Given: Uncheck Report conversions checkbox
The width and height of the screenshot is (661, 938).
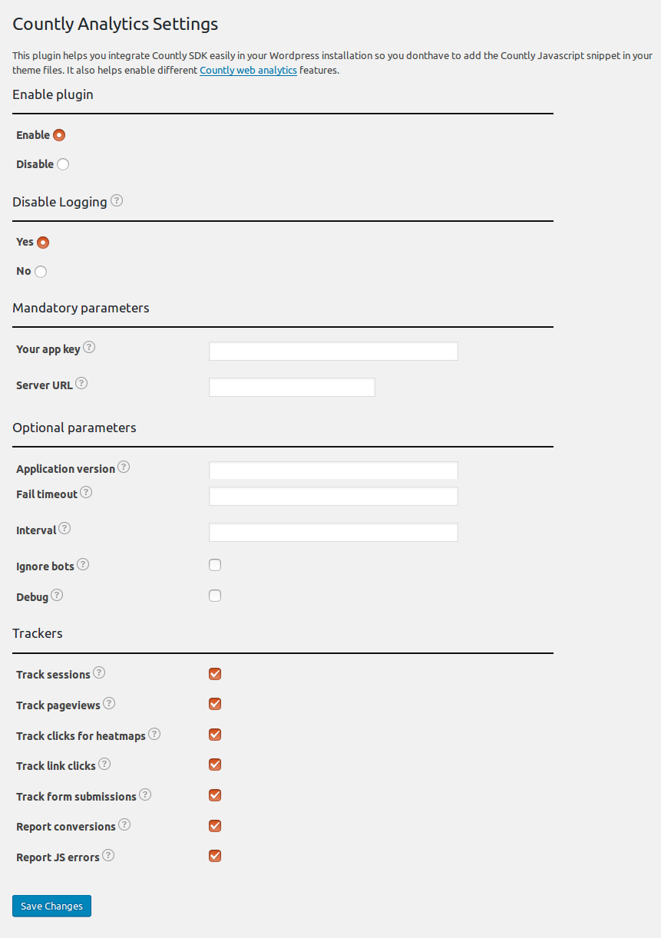Looking at the screenshot, I should [x=215, y=826].
